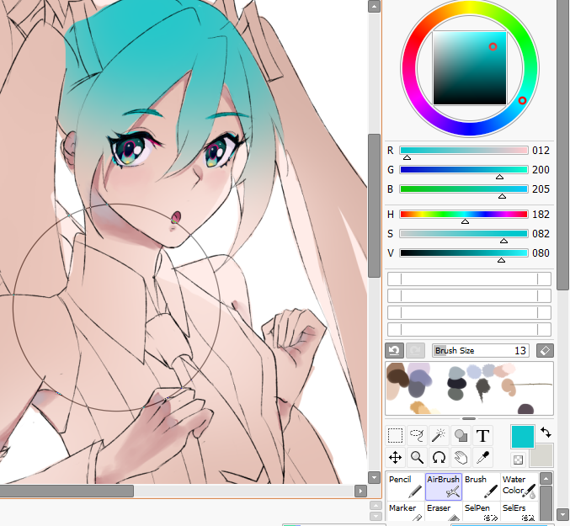Swap foreground and background colors
Screen dimensions: 570x526
click(546, 433)
